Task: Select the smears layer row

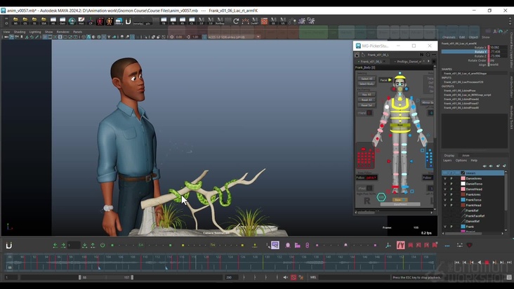Action: [x=473, y=173]
